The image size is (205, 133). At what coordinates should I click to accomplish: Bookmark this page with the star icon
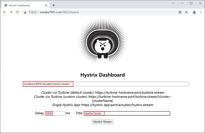pos(186,12)
